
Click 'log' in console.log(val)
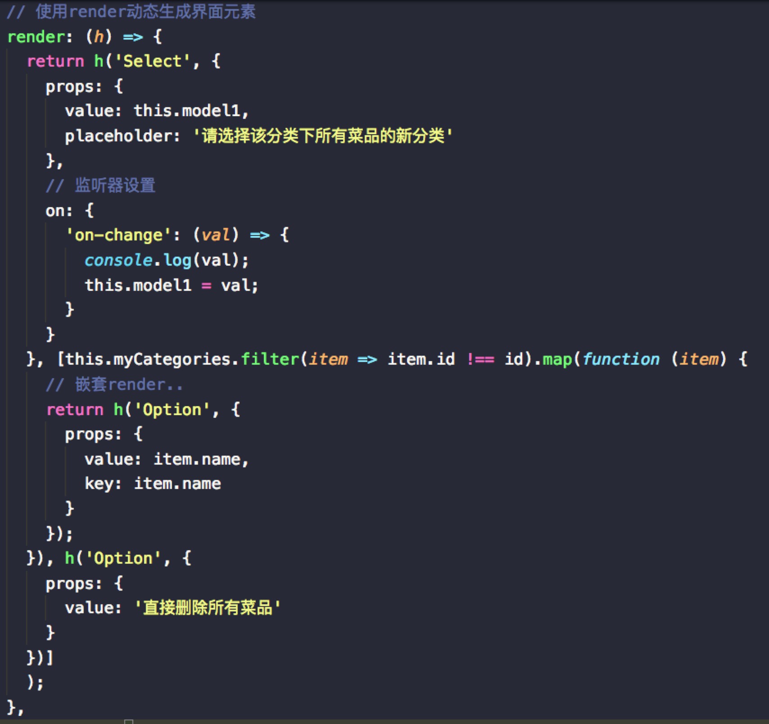(177, 261)
